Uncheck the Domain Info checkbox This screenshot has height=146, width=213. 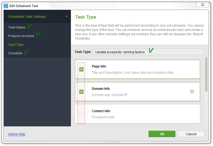pos(81,92)
